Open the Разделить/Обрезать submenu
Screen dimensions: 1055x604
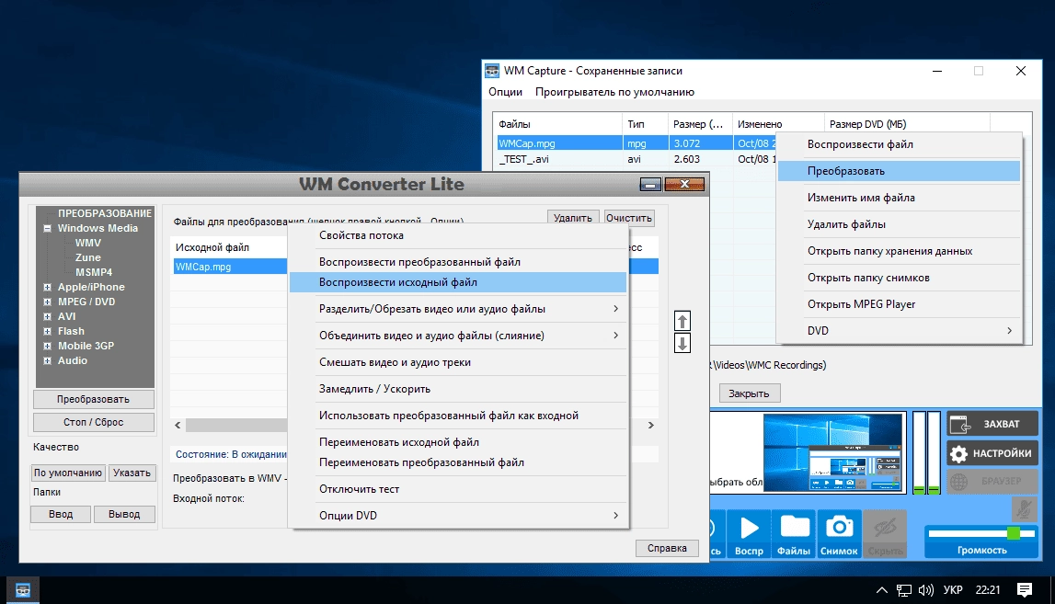(x=457, y=309)
